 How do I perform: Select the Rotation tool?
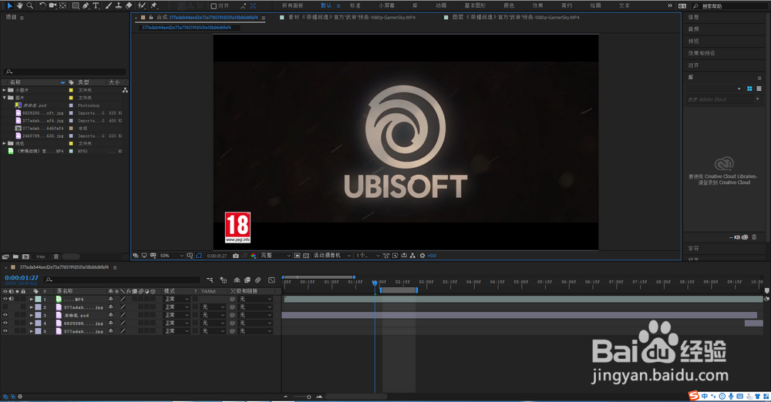coord(42,5)
